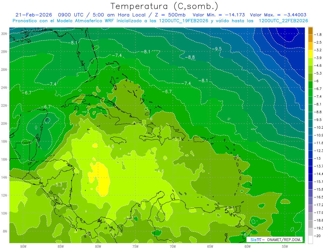The image size is (323, 250).
Task: Click the "65W" longitude axis label
Action: [210, 246]
